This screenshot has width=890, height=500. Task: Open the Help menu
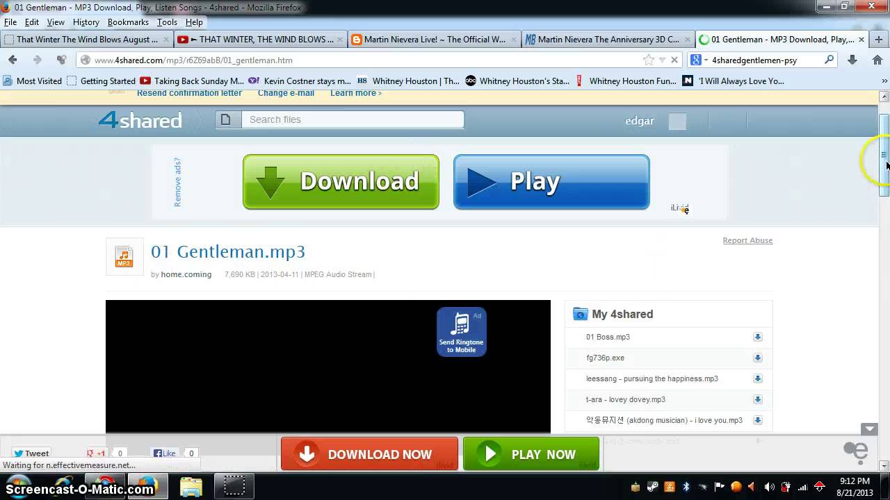coord(194,22)
